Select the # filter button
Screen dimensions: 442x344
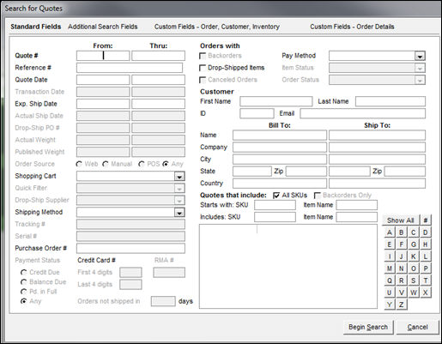[x=426, y=220]
